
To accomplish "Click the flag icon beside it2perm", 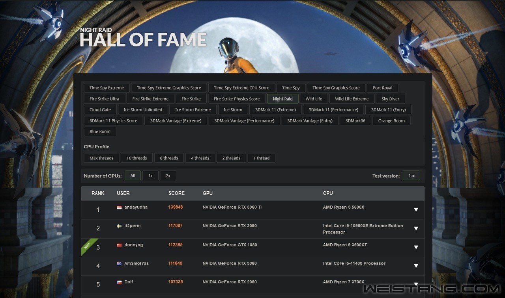I will click(119, 226).
